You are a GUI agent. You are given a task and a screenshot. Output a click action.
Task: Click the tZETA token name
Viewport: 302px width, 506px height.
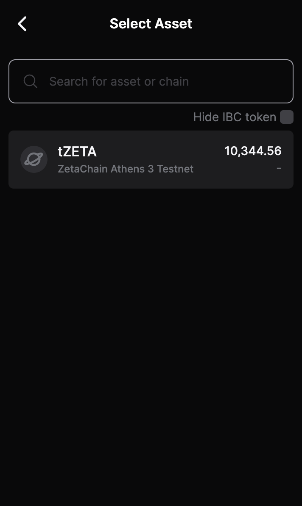tap(77, 151)
